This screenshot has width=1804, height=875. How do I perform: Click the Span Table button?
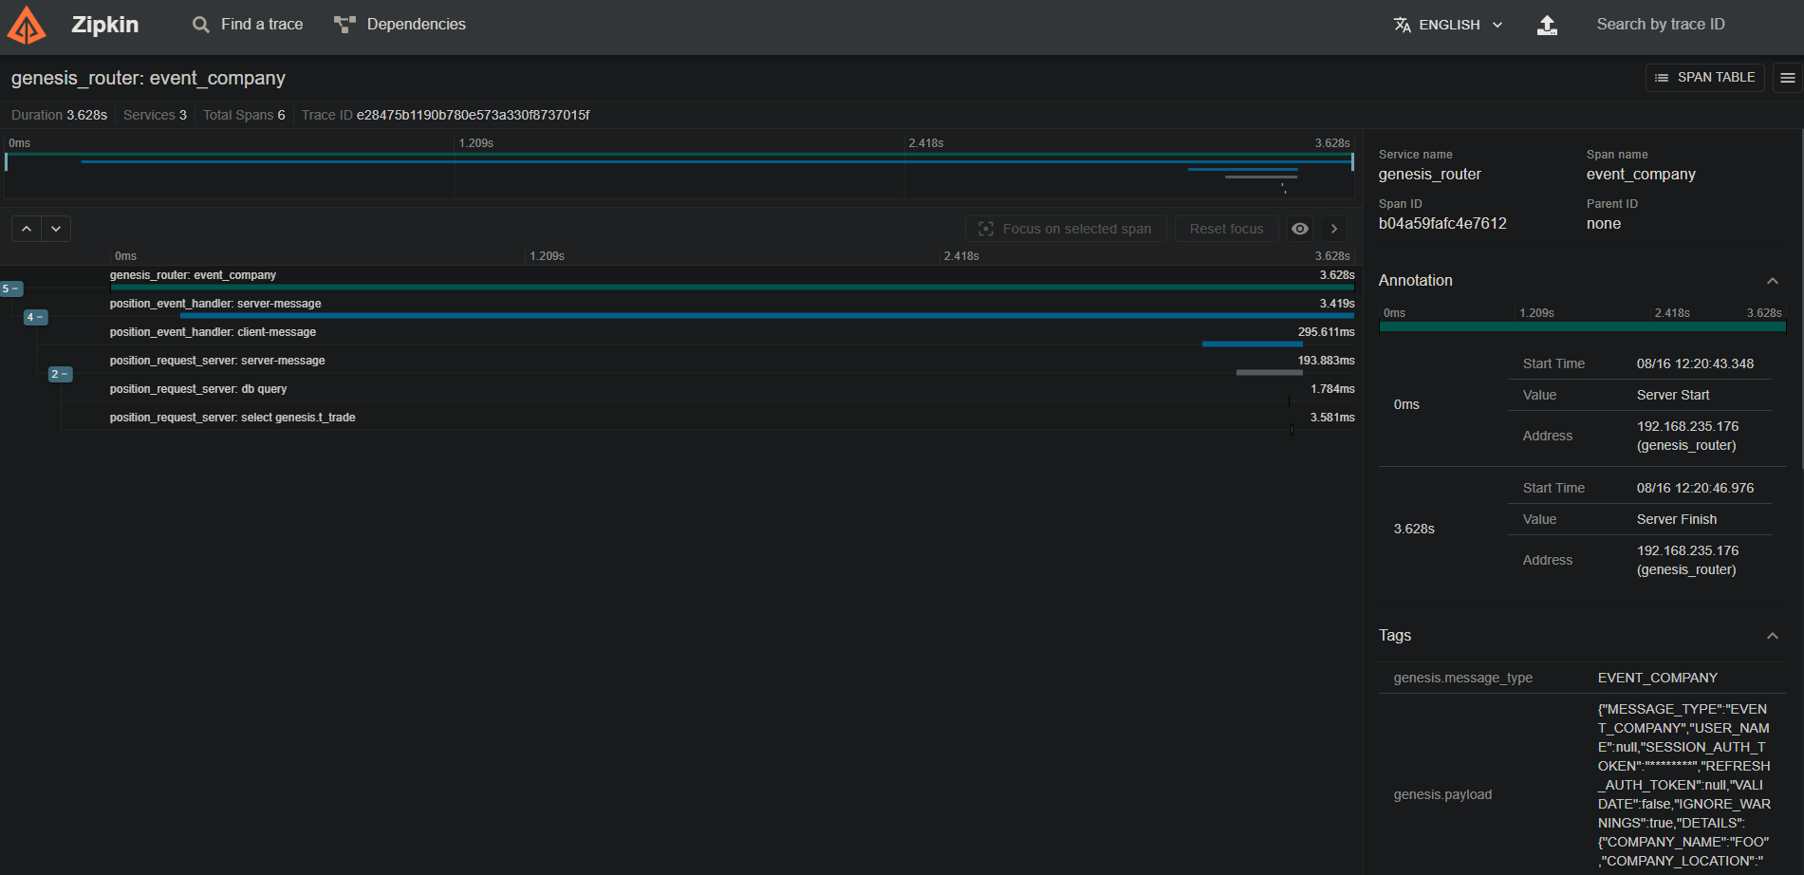pyautogui.click(x=1704, y=78)
